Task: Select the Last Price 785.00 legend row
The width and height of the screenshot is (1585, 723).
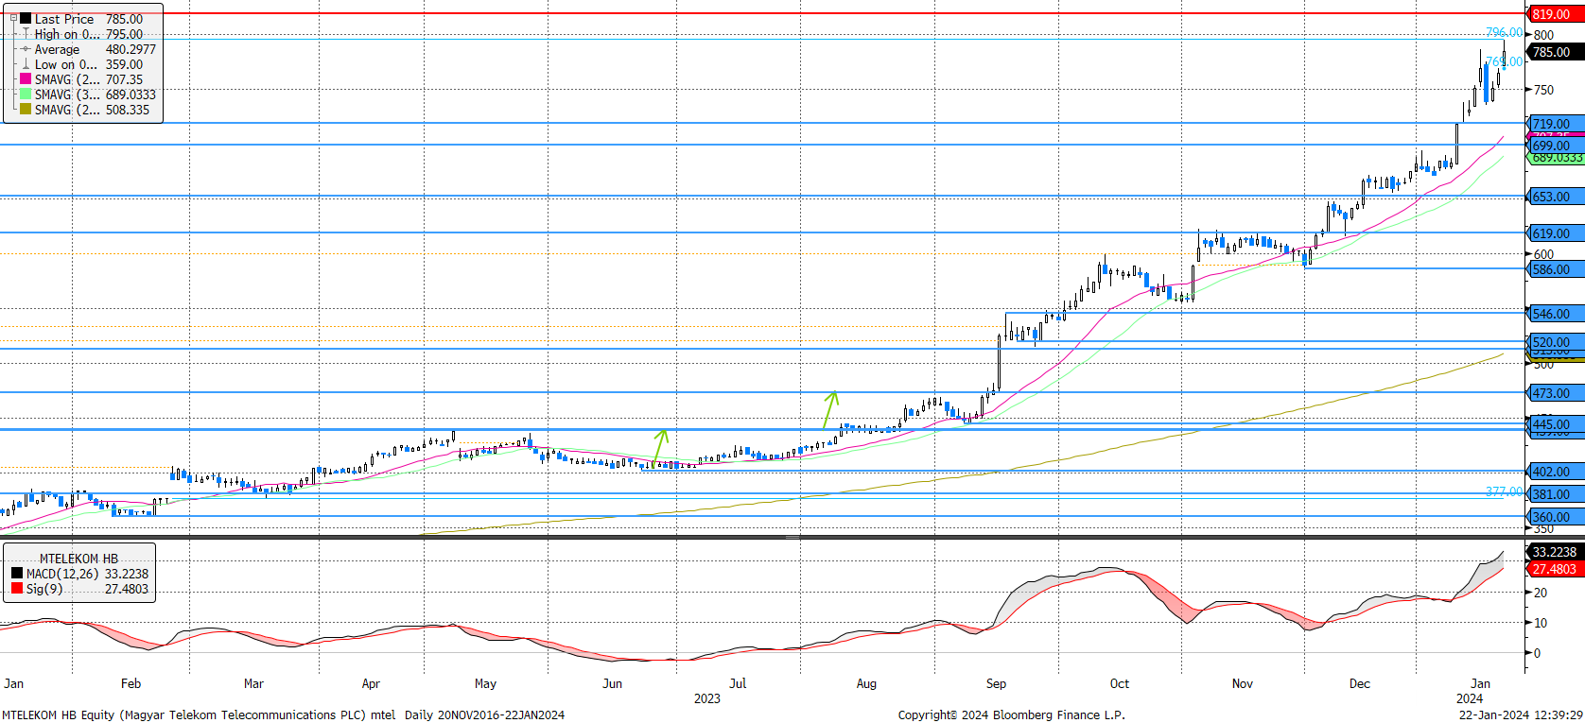Action: pyautogui.click(x=83, y=19)
